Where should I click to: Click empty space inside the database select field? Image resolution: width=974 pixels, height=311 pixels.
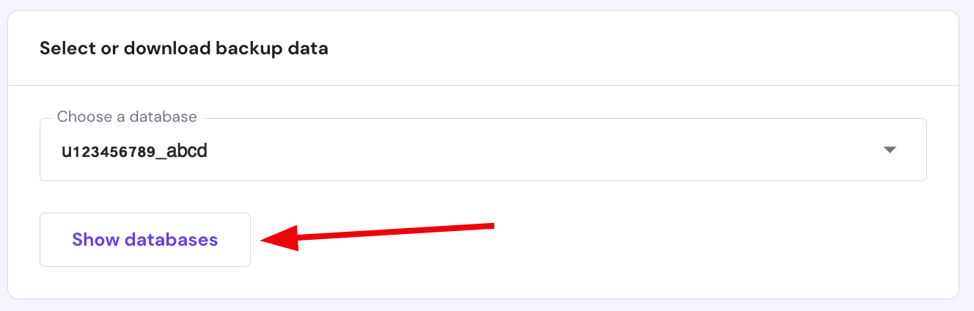pyautogui.click(x=513, y=150)
